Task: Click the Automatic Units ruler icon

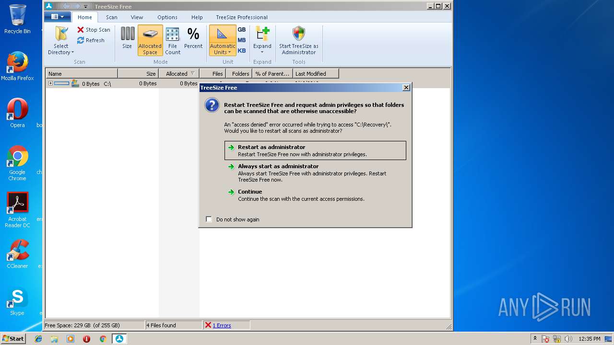Action: click(222, 34)
